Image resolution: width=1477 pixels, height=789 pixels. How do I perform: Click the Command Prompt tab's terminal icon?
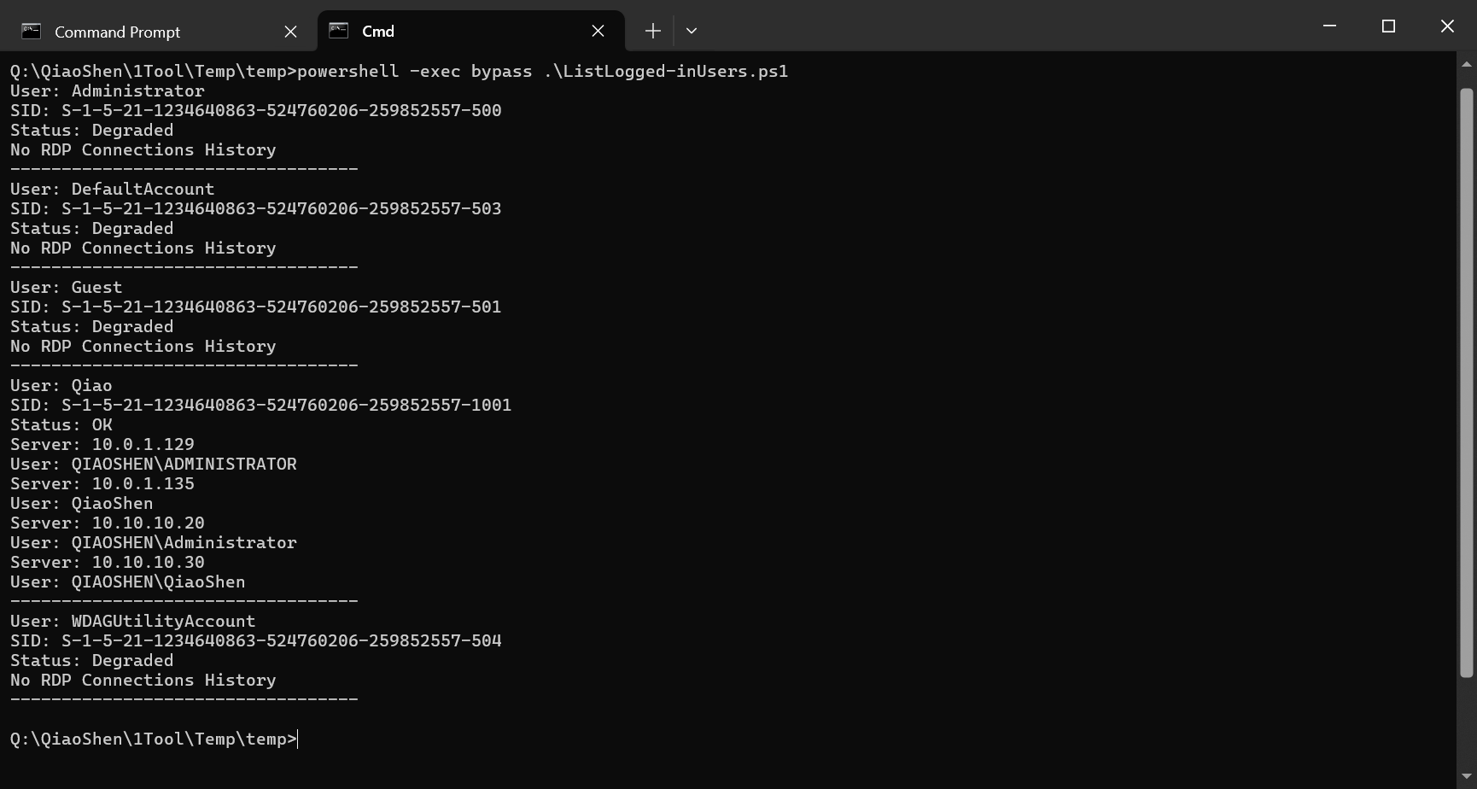[x=32, y=32]
